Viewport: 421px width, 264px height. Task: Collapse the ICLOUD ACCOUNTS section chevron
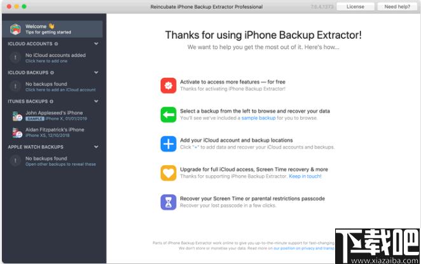coord(96,43)
